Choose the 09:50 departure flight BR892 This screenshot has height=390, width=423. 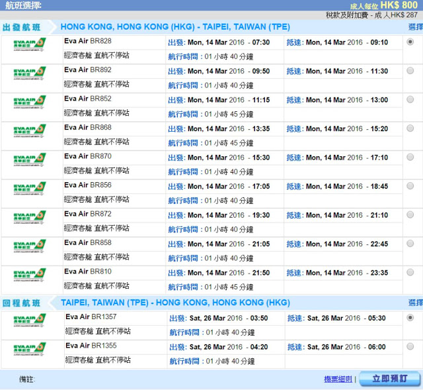[x=410, y=71]
